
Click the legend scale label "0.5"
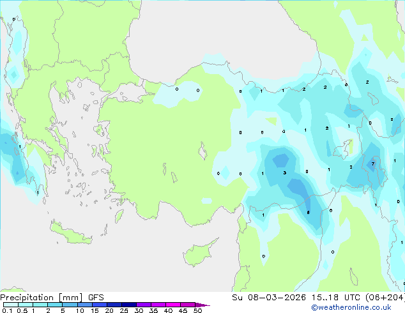22,310
